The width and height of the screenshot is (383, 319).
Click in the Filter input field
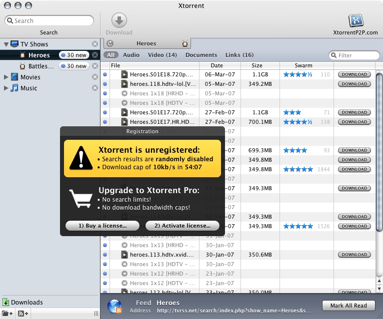(354, 55)
